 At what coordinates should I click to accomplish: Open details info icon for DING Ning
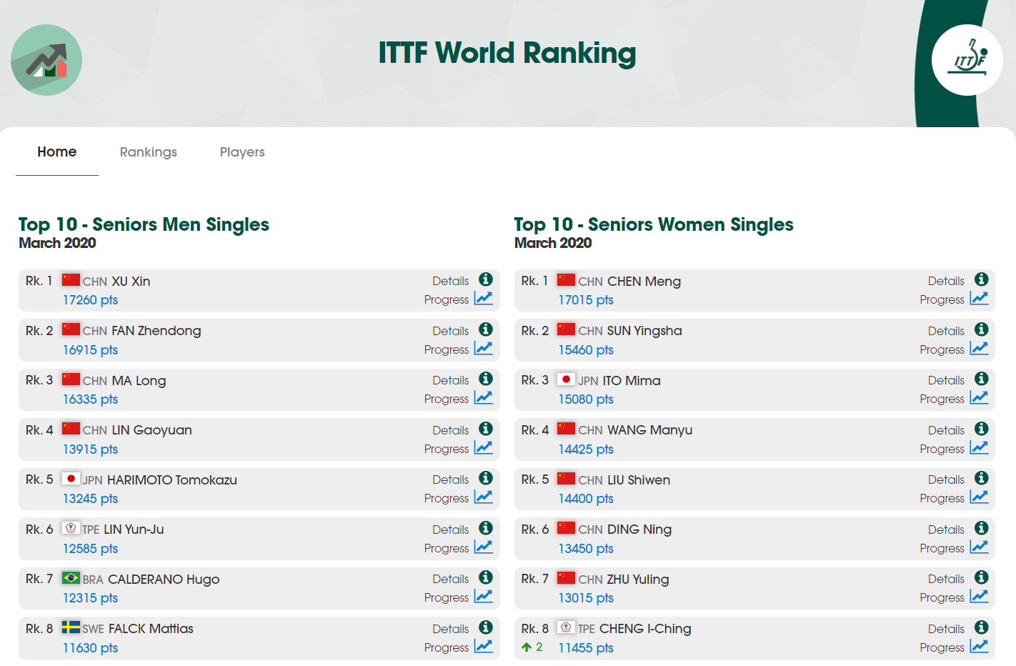pyautogui.click(x=982, y=528)
